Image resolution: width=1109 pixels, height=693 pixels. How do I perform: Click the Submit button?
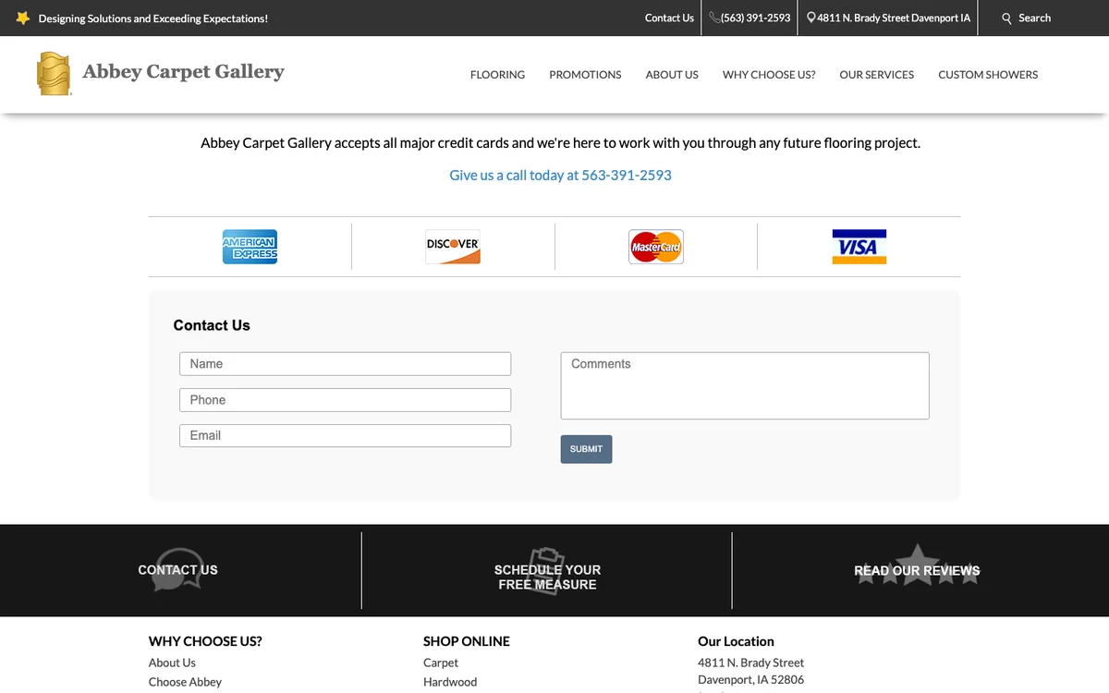[x=586, y=449]
